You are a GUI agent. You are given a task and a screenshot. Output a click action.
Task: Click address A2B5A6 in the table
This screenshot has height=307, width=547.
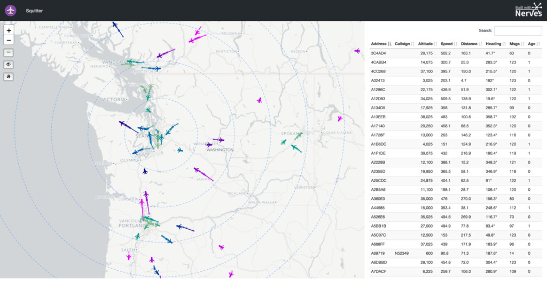point(378,190)
